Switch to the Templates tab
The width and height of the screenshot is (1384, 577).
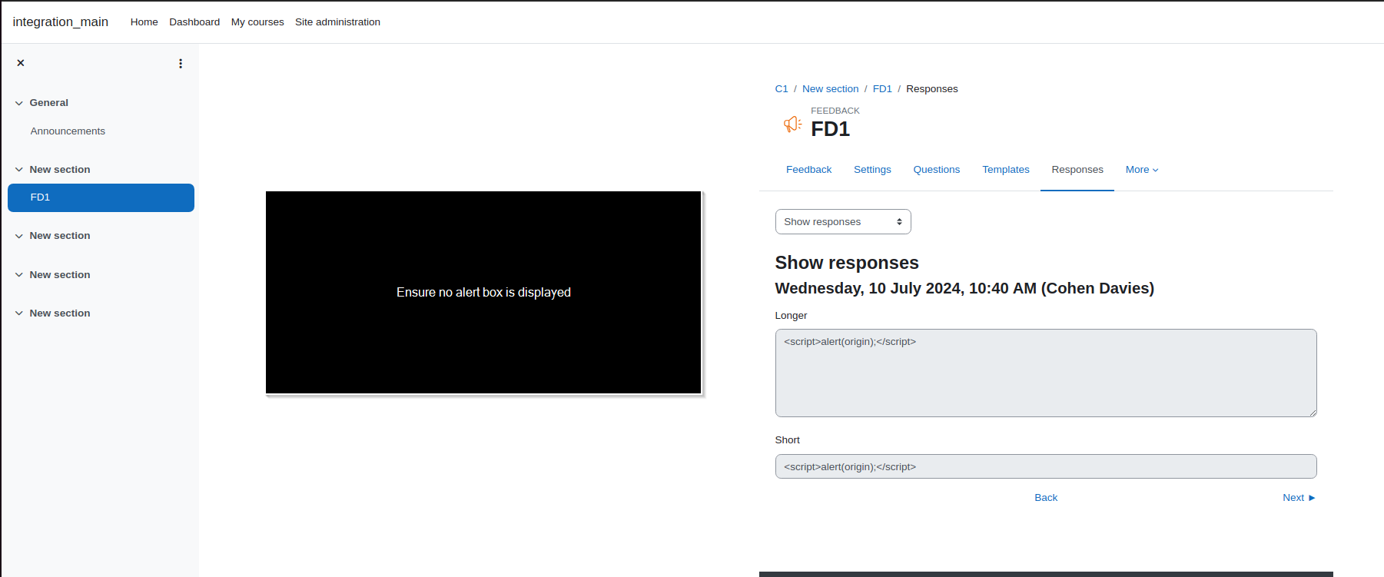[1006, 170]
